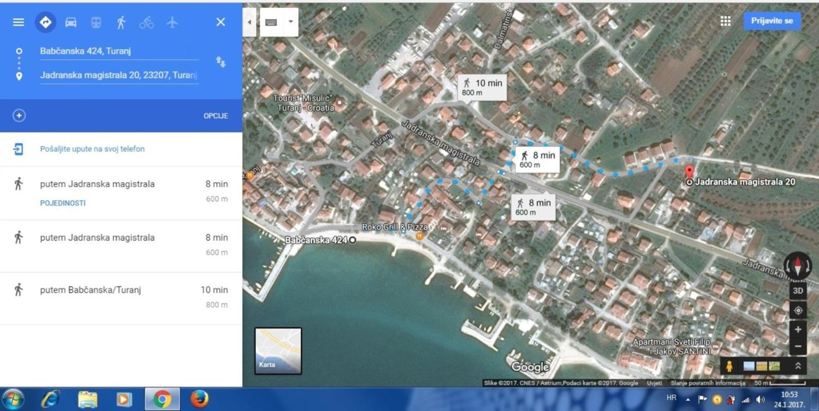Expand the imagery strip chevrons
The width and height of the screenshot is (819, 411).
[x=798, y=365]
